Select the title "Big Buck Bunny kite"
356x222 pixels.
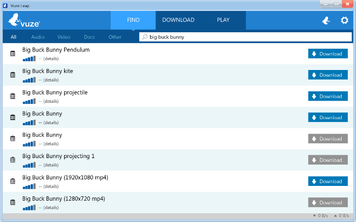48,71
